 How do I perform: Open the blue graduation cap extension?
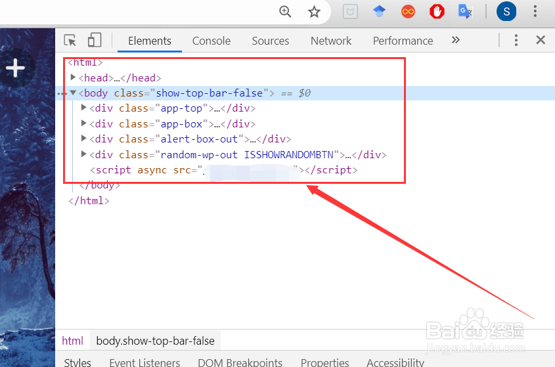(379, 12)
